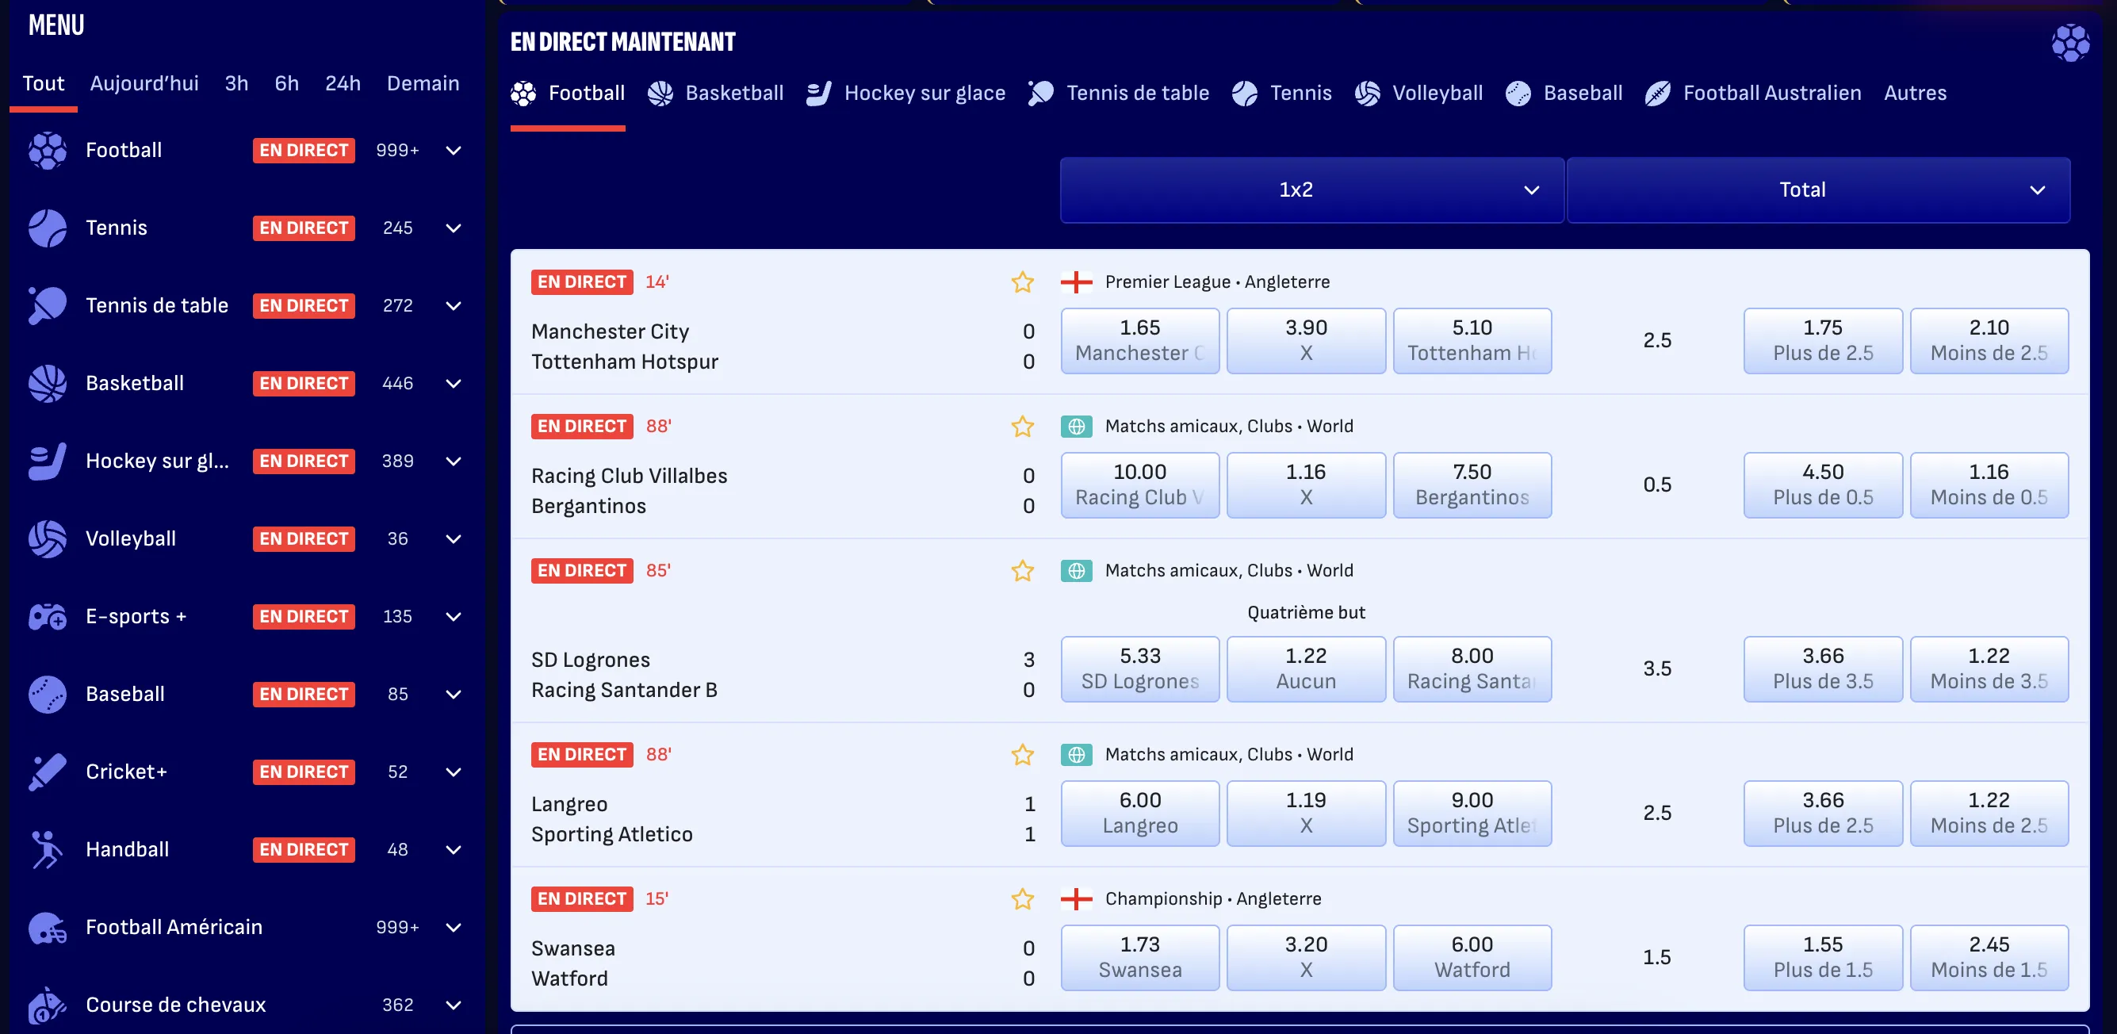This screenshot has height=1034, width=2117.
Task: Favorite the Manchester City vs Tottenham match
Action: pos(1022,282)
